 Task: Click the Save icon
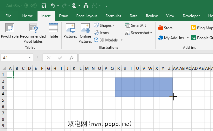pyautogui.click(x=44, y=5)
